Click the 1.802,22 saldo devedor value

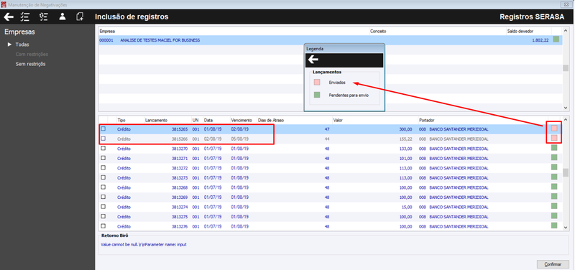point(540,40)
